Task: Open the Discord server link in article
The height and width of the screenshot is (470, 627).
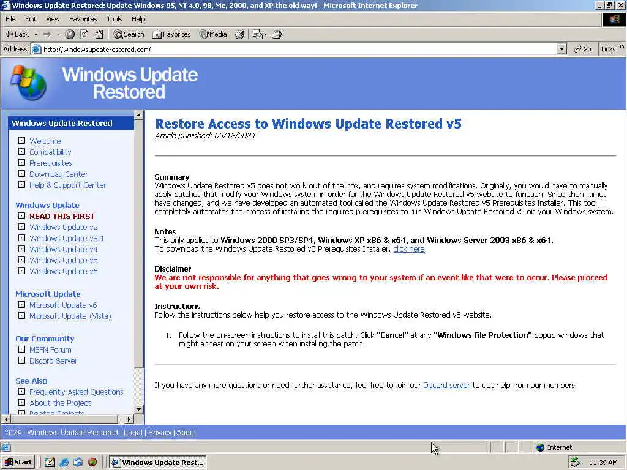Action: (x=446, y=386)
